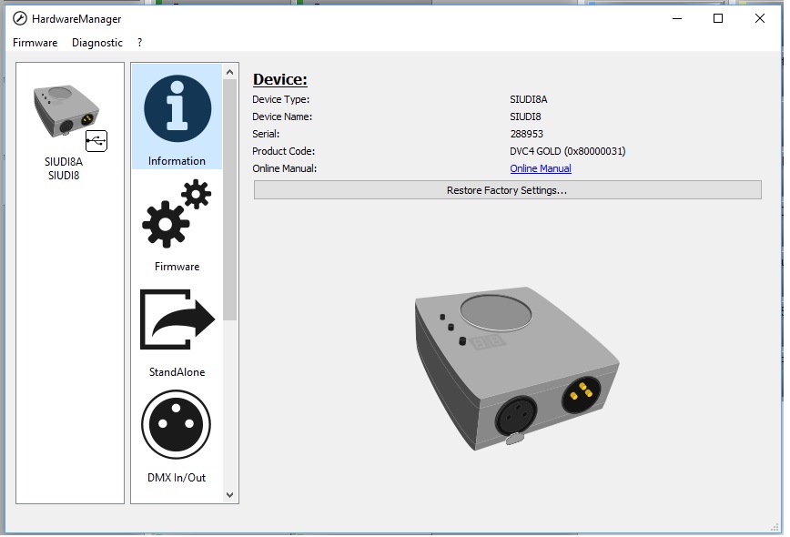
Task: Click the USB connection badge on device
Action: pyautogui.click(x=96, y=140)
